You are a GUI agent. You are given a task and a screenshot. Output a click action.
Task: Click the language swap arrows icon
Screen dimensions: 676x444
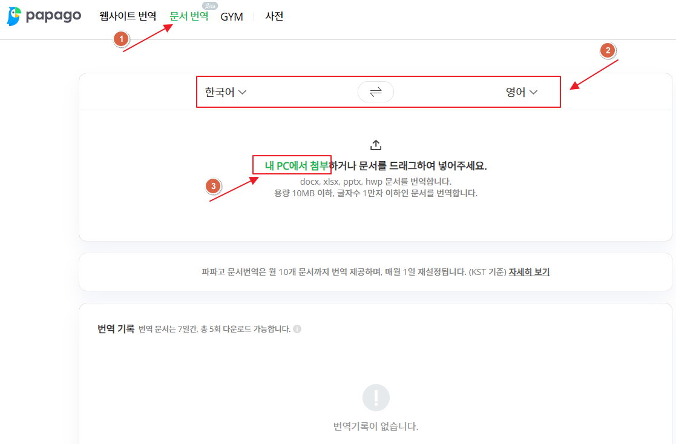pos(375,91)
